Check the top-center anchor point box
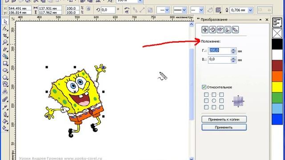285x160 pixels. [214, 95]
